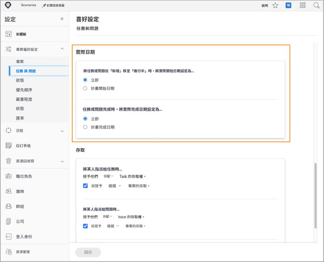
Task: Collapse the 專案偏好設定 section chevron
Action: [62, 49]
